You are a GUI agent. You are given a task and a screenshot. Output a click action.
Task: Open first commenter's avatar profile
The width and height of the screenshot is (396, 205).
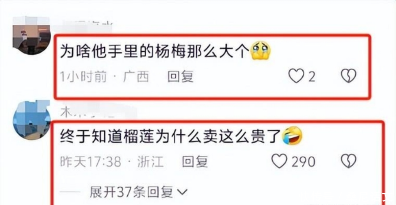click(31, 35)
